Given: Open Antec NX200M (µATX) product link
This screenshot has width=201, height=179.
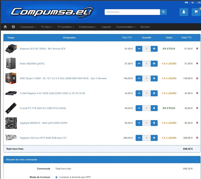Looking at the screenshot, I should click(32, 64).
